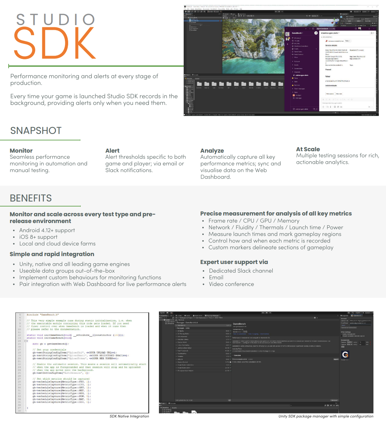Image resolution: width=386 pixels, height=431 pixels.
Task: Click "STUDIO" heading text
Action: click(56, 20)
